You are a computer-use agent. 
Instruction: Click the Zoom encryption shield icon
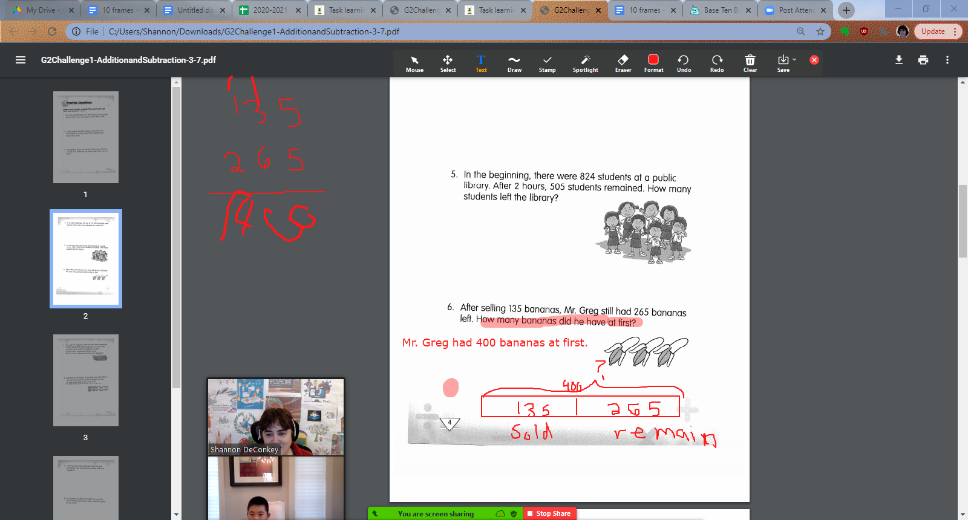pyautogui.click(x=514, y=514)
